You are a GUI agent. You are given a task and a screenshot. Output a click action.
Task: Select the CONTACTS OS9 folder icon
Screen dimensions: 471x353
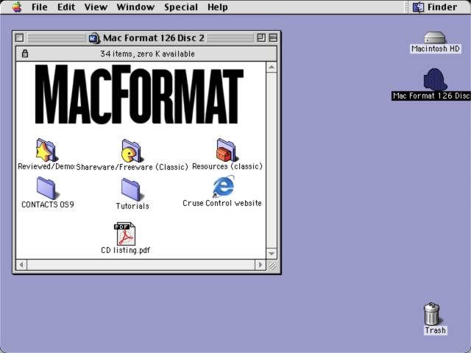point(47,188)
